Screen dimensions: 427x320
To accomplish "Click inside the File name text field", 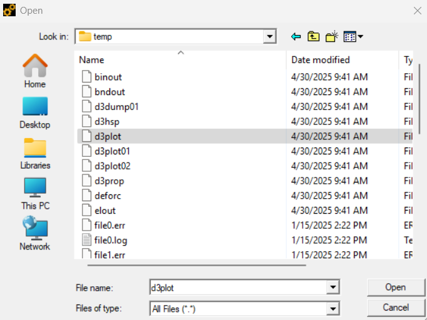I will (238, 287).
